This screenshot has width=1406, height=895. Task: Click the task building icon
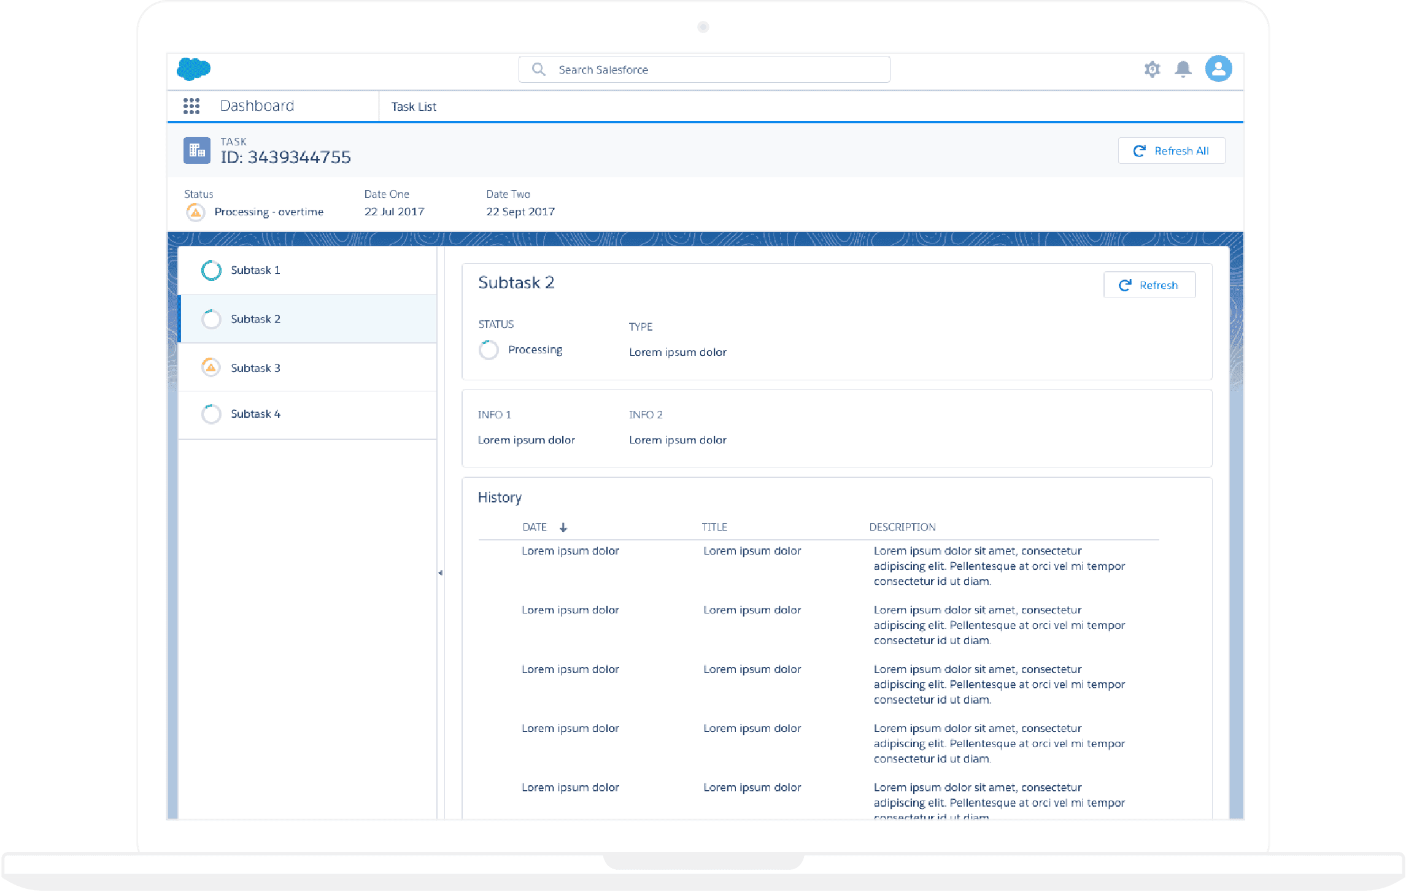(x=196, y=150)
